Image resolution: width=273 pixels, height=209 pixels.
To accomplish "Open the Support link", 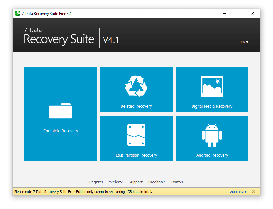I will pos(136,182).
